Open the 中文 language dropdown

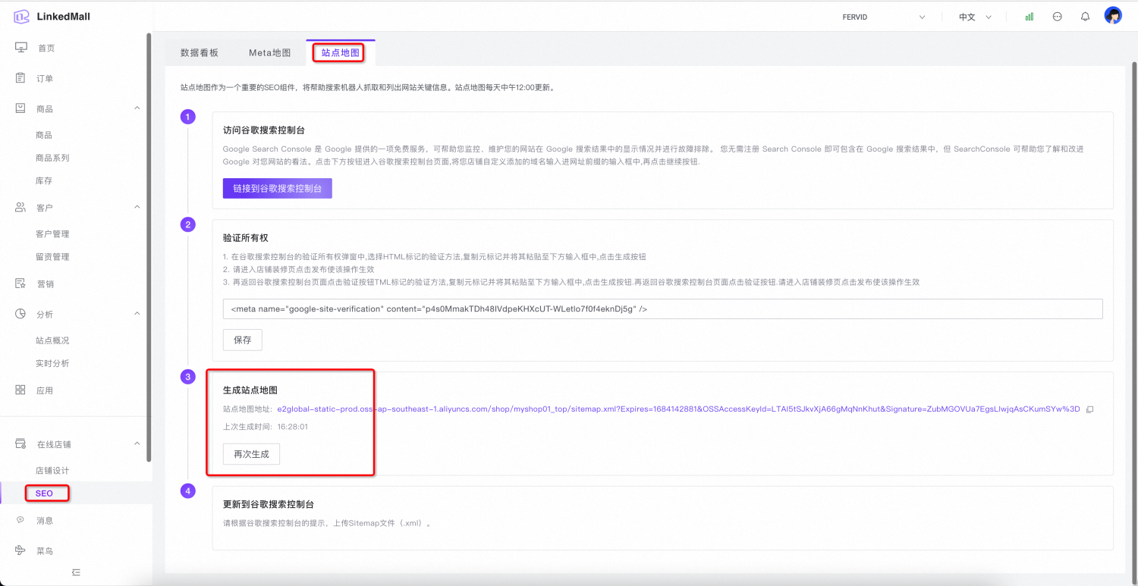[x=975, y=17]
